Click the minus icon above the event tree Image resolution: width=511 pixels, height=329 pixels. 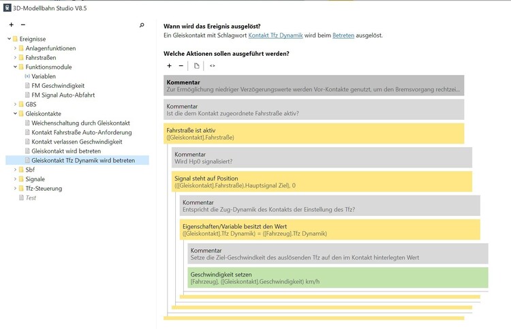pos(22,25)
